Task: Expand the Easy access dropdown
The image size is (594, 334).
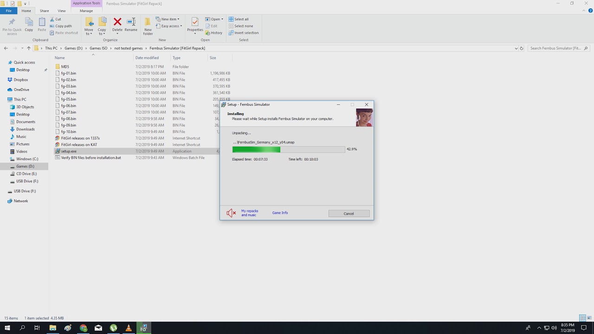Action: pos(169,26)
